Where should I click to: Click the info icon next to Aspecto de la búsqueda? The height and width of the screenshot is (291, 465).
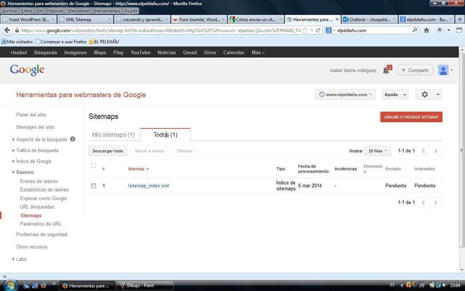(73, 139)
